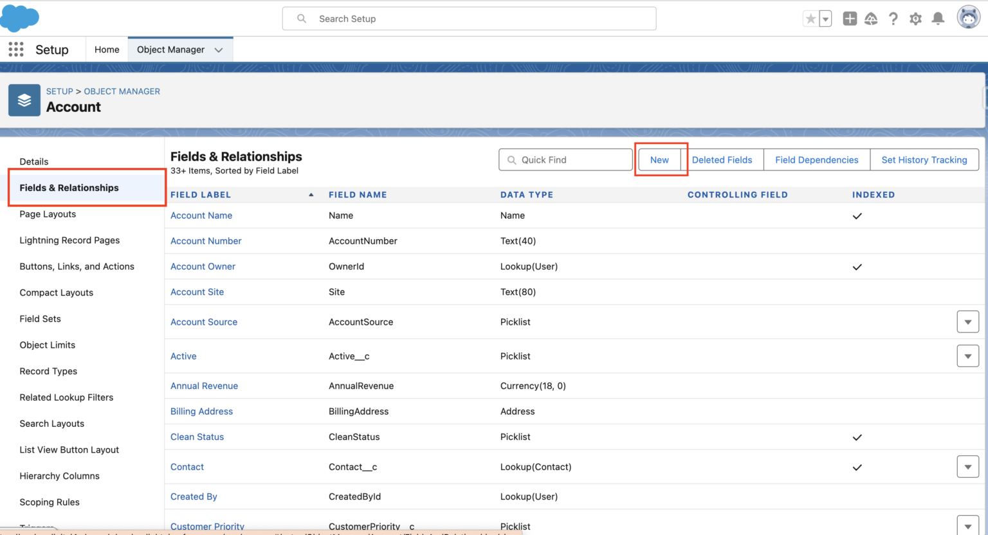This screenshot has height=535, width=988.
Task: Open the Astro user avatar menu
Action: pos(969,17)
